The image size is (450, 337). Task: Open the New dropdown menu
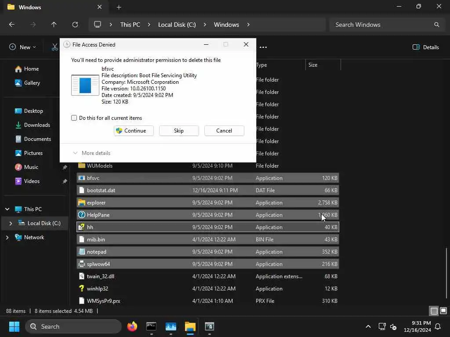point(23,47)
